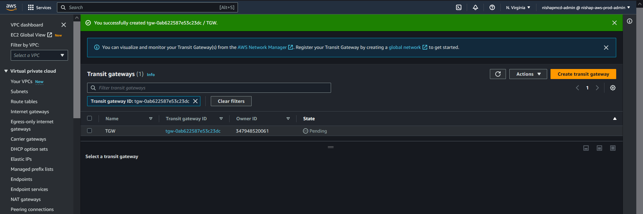This screenshot has height=214, width=643.
Task: Open the help question mark icon
Action: pos(492,7)
